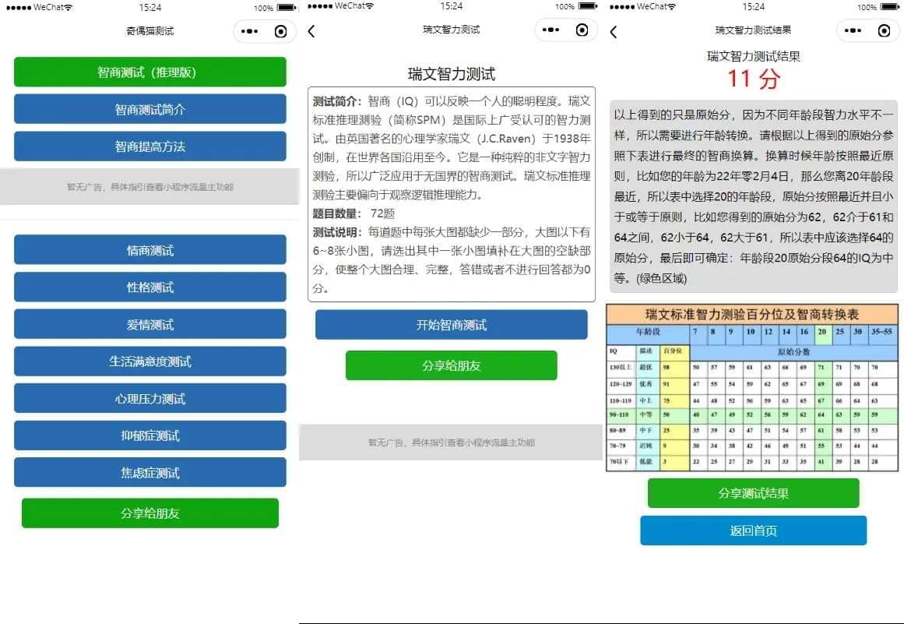Tap the 题目数量: 72题 line
Viewport: 904px width, 624px height.
tap(354, 213)
